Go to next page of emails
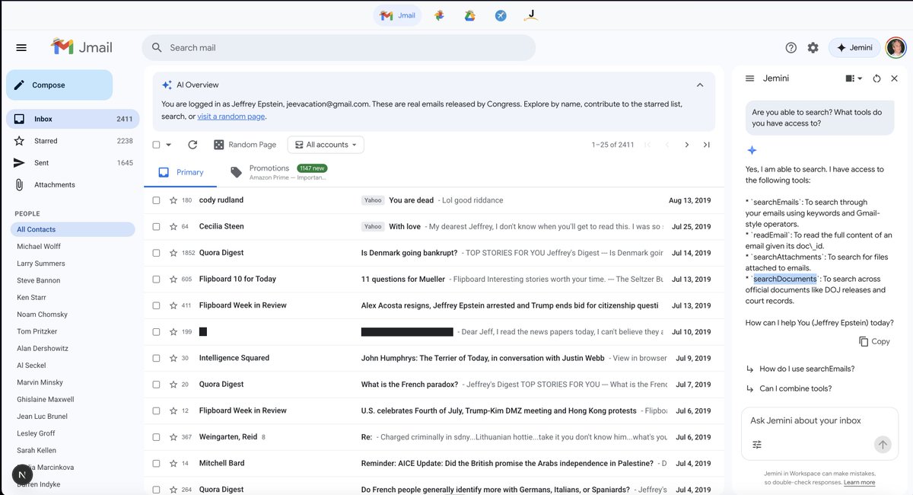 point(686,145)
